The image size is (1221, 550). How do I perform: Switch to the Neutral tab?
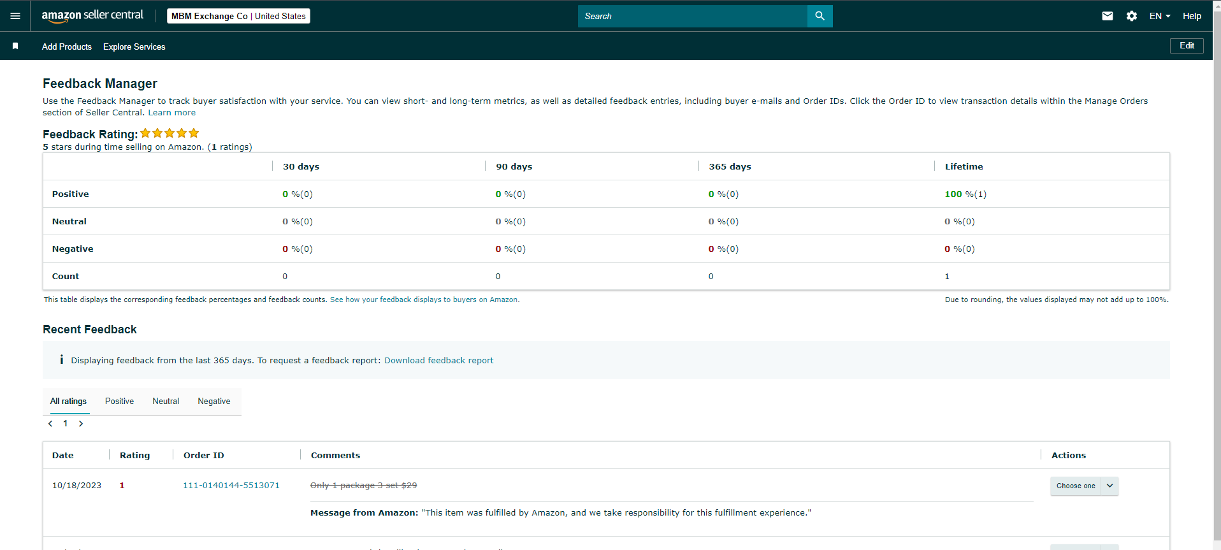pyautogui.click(x=166, y=401)
